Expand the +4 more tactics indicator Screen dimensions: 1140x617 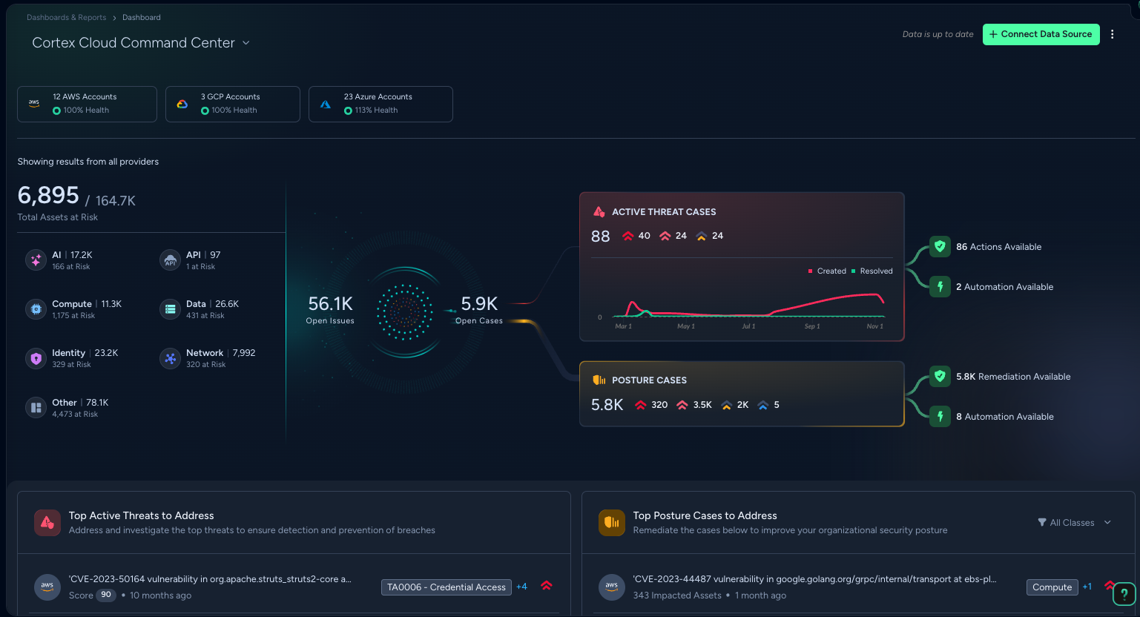(x=521, y=587)
